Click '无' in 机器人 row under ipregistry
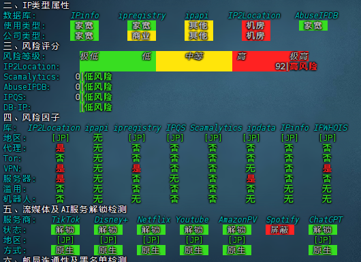 pos(136,199)
